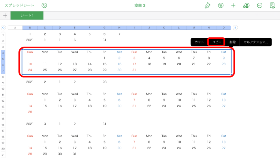Tap cell 28 in row 9 column G
The image size is (280, 158).
[x=105, y=82]
